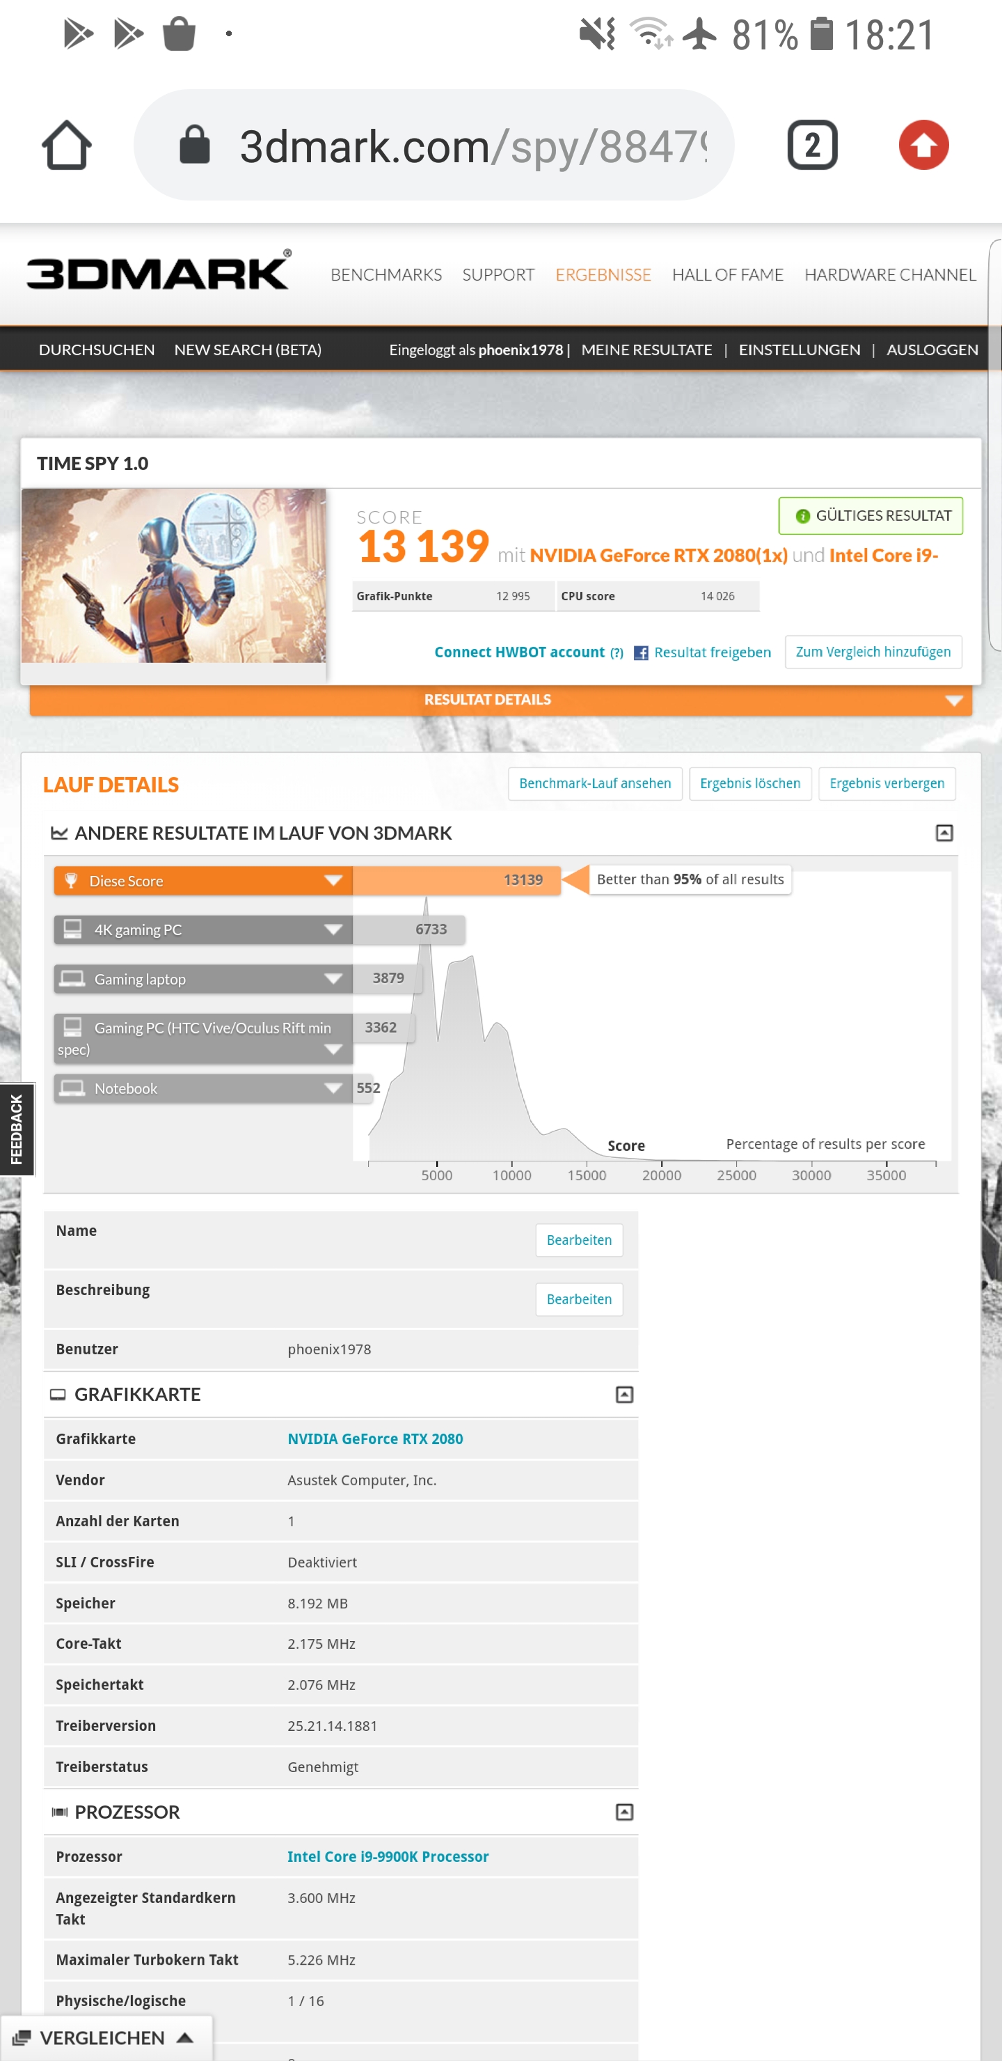Expand the Notebook dropdown
This screenshot has width=1002, height=2061.
click(x=333, y=1088)
